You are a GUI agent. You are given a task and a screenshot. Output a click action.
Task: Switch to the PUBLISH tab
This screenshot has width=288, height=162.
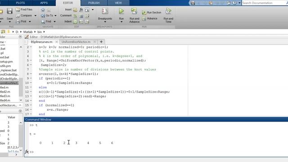(94, 3)
